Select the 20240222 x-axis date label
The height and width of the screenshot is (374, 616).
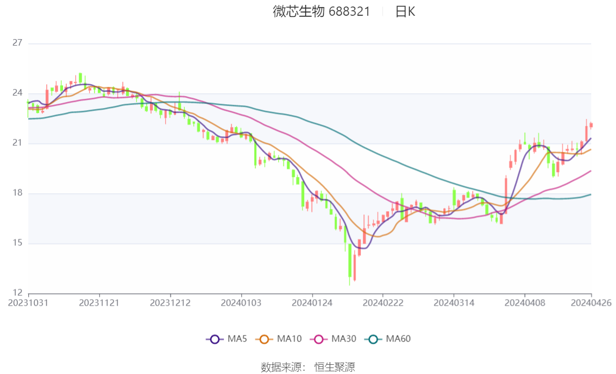pyautogui.click(x=382, y=303)
